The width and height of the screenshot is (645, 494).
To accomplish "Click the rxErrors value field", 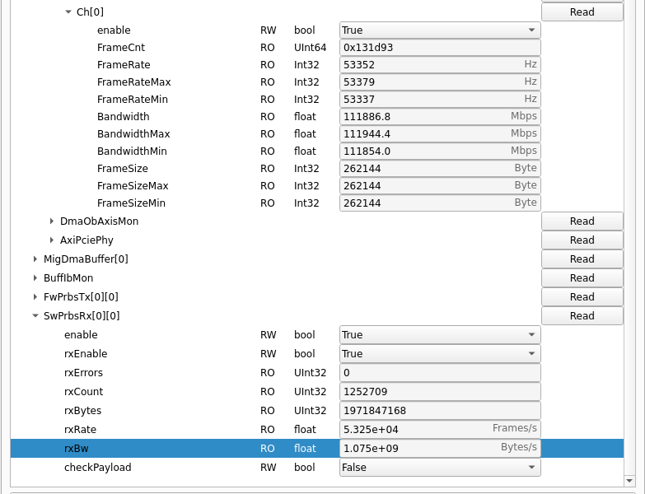I will [x=439, y=373].
